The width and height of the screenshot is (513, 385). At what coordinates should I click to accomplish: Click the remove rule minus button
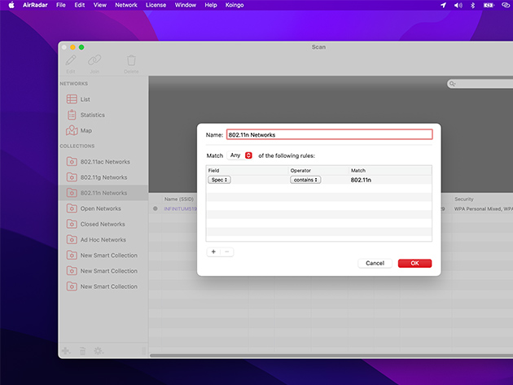point(226,252)
